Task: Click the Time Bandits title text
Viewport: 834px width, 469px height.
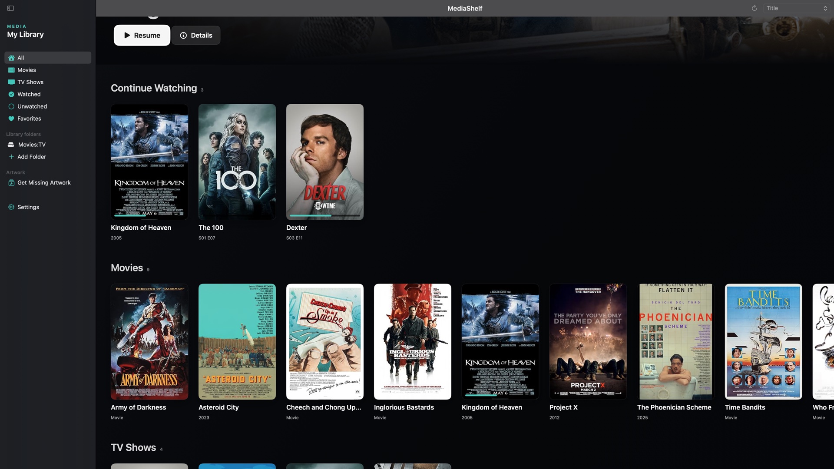Action: pos(745,407)
